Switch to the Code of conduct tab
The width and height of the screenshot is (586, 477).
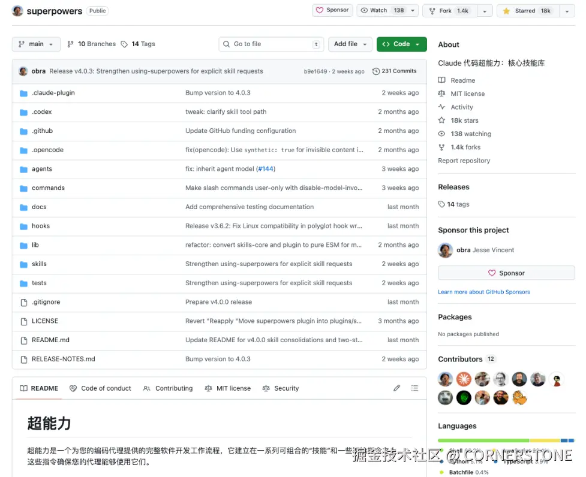[x=100, y=388]
